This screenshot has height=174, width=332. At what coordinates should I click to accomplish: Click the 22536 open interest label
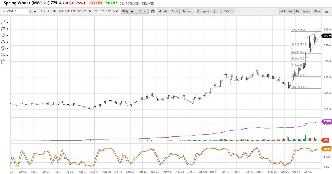tap(326, 121)
